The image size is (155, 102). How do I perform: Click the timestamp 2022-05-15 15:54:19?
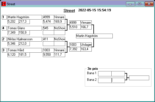click(x=94, y=10)
